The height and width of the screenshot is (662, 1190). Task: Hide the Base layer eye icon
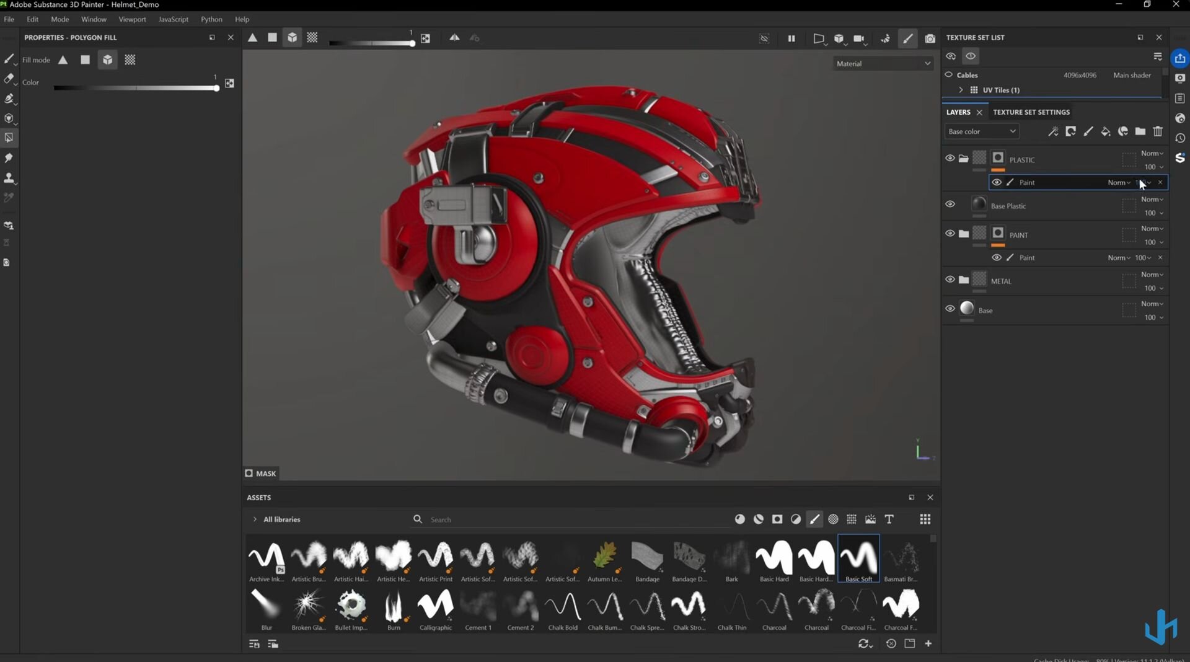click(950, 309)
